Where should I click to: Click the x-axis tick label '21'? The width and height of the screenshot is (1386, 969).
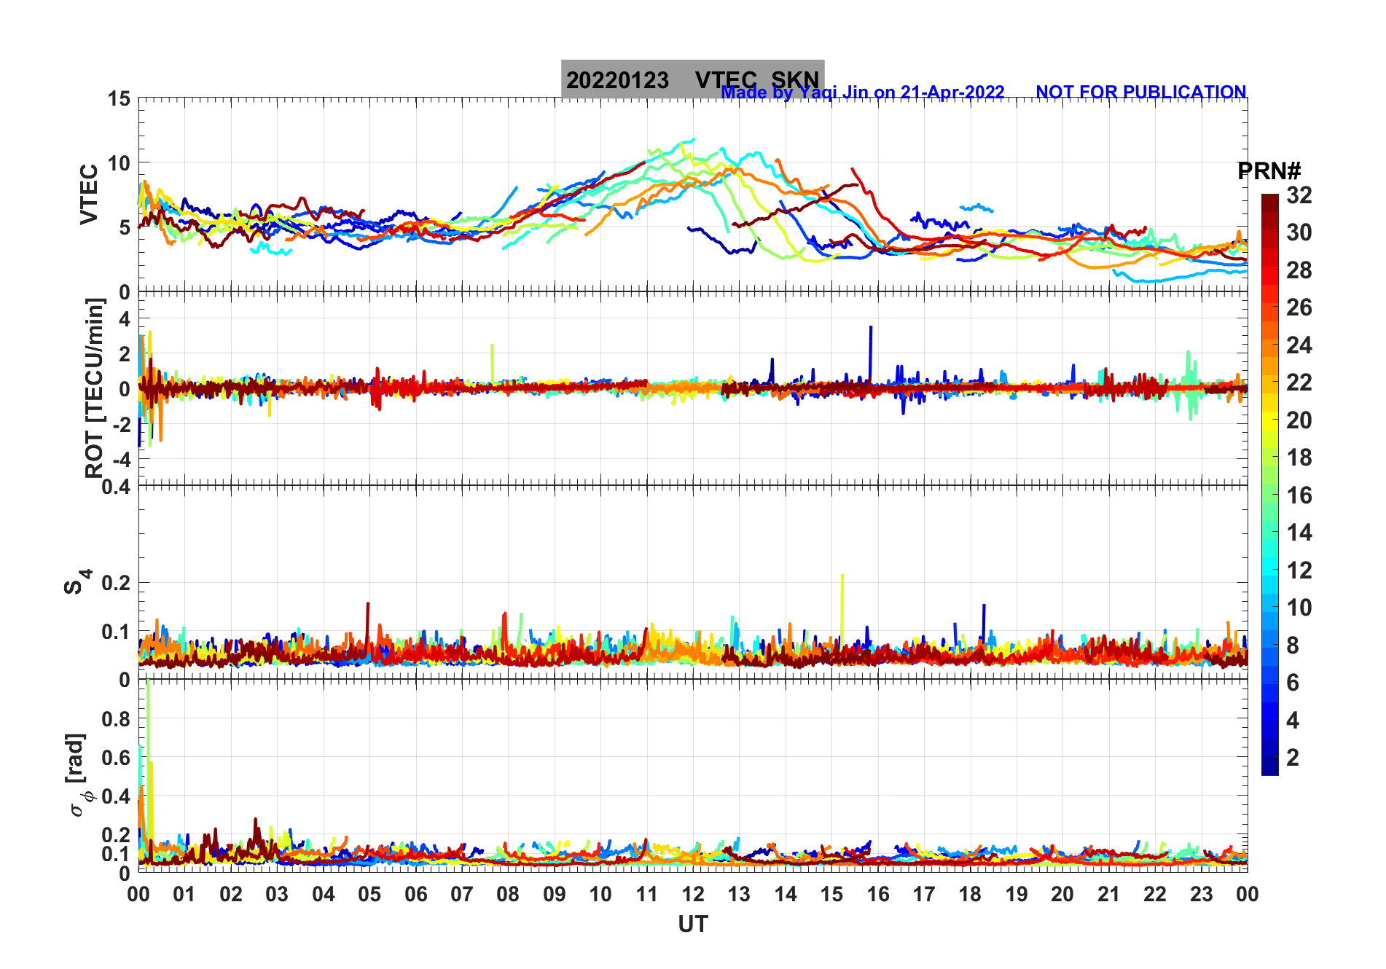(1108, 894)
